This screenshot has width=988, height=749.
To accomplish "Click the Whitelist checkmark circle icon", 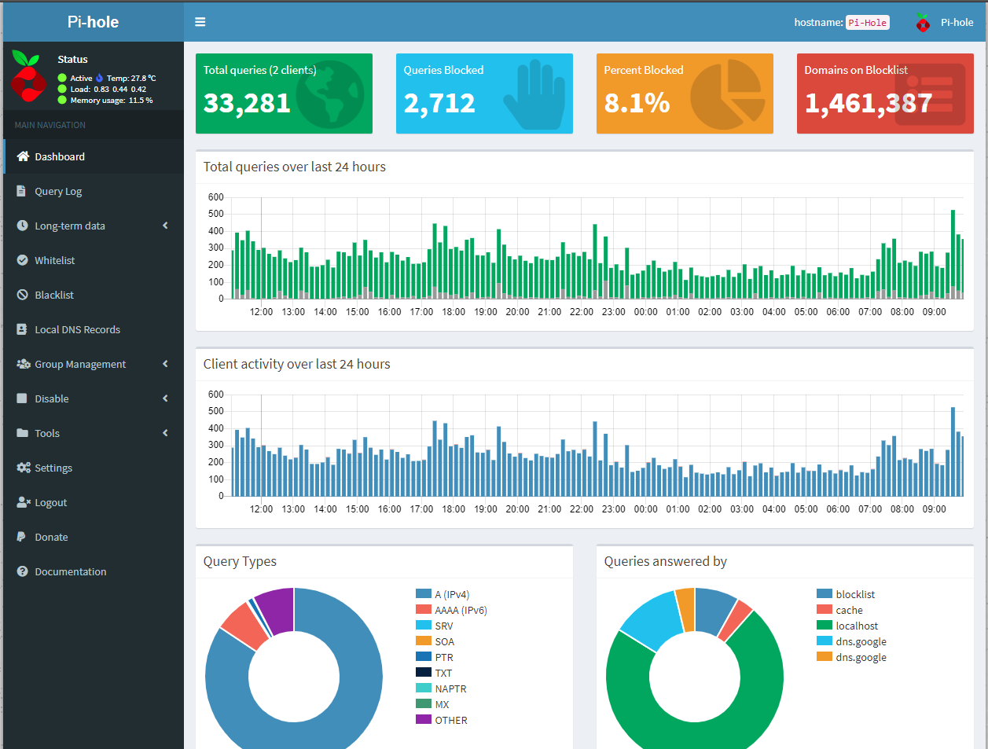I will 22,260.
